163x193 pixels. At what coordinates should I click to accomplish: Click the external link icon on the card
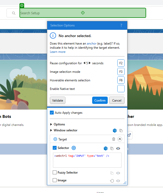[x=129, y=135]
